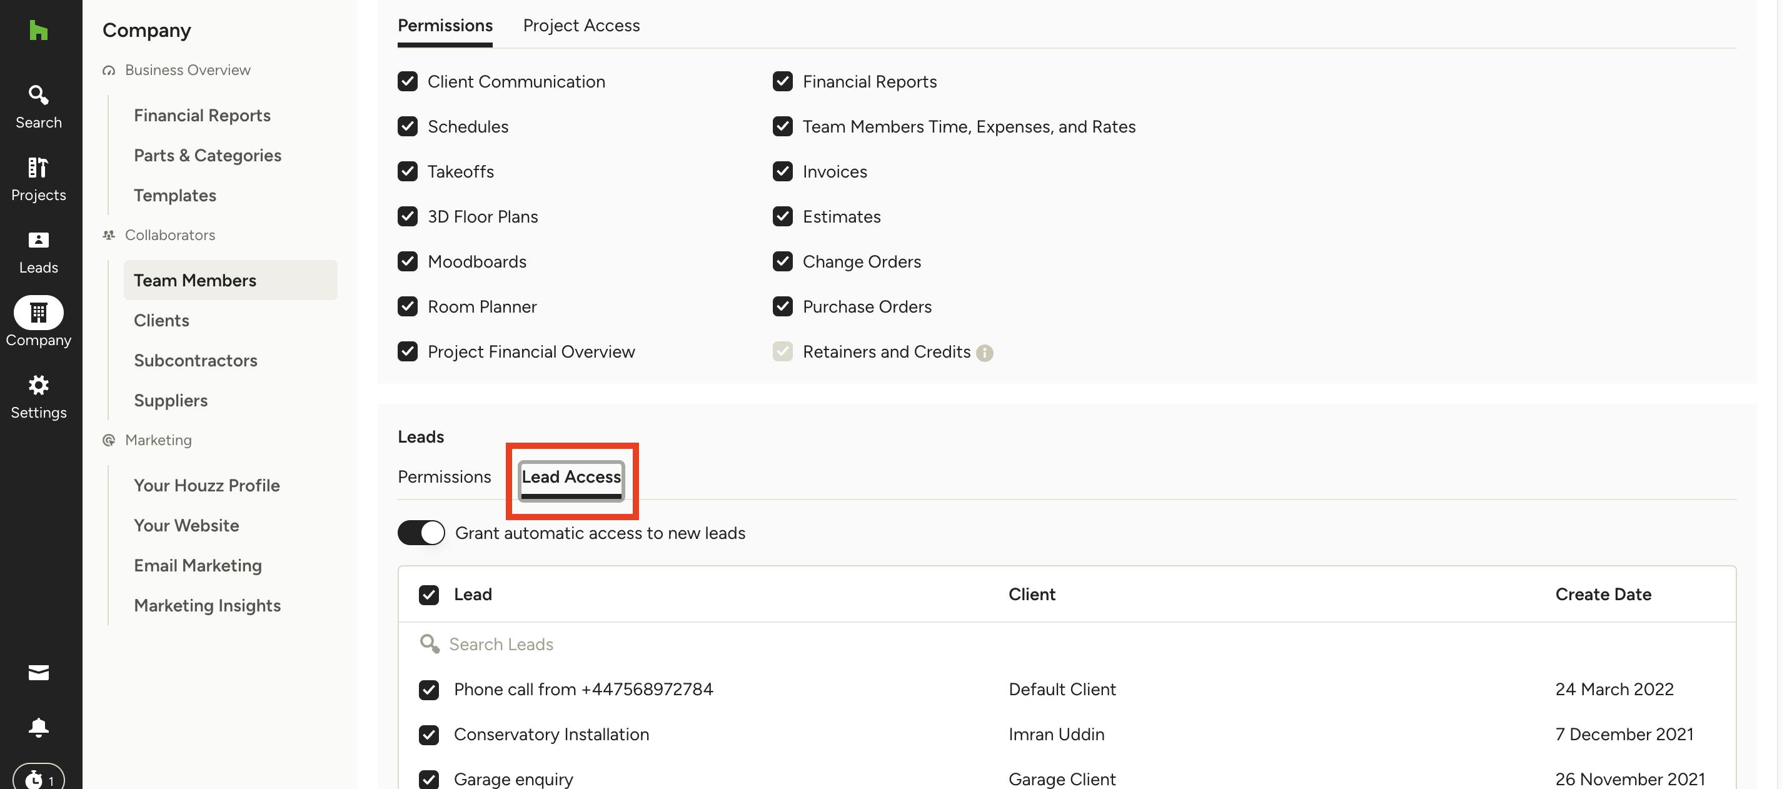Uncheck Project Financial Overview permission

[408, 351]
